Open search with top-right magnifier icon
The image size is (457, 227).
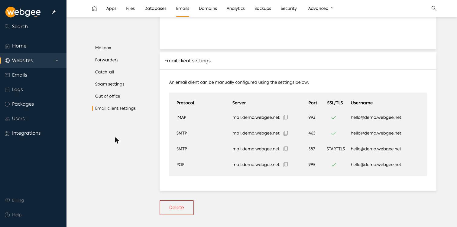pos(434,8)
